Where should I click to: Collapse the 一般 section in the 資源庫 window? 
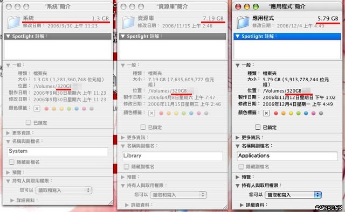click(x=123, y=65)
